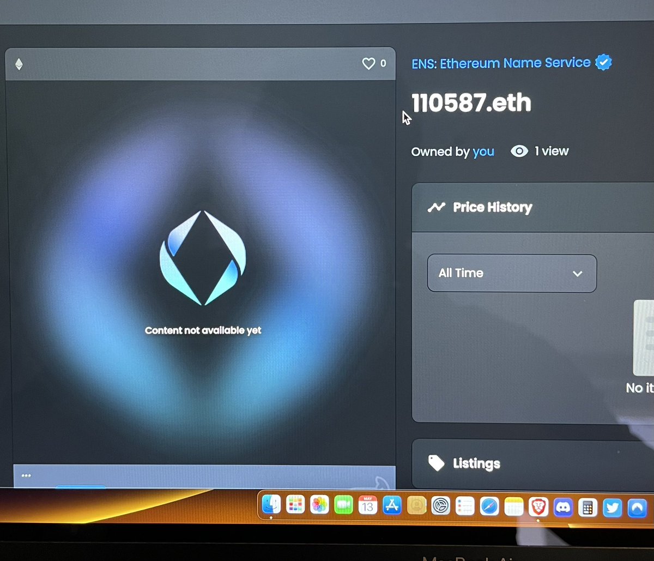
Task: Open the App Store dock icon
Action: (x=392, y=506)
